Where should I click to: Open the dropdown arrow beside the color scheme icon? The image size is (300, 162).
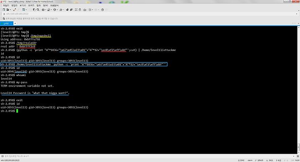click(52, 10)
